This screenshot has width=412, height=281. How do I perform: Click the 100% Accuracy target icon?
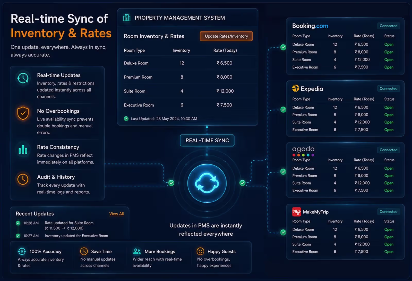(22, 251)
